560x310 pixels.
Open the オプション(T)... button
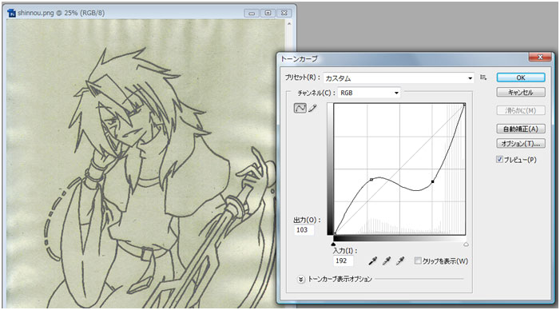coord(521,143)
